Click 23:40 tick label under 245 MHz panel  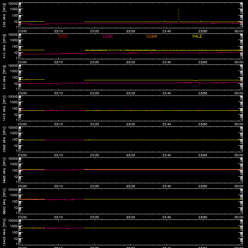point(166,31)
